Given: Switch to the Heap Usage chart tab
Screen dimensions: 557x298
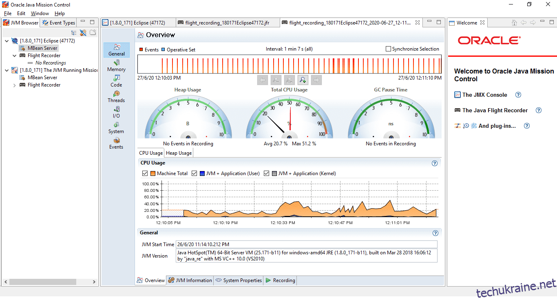Looking at the screenshot, I should coord(179,153).
